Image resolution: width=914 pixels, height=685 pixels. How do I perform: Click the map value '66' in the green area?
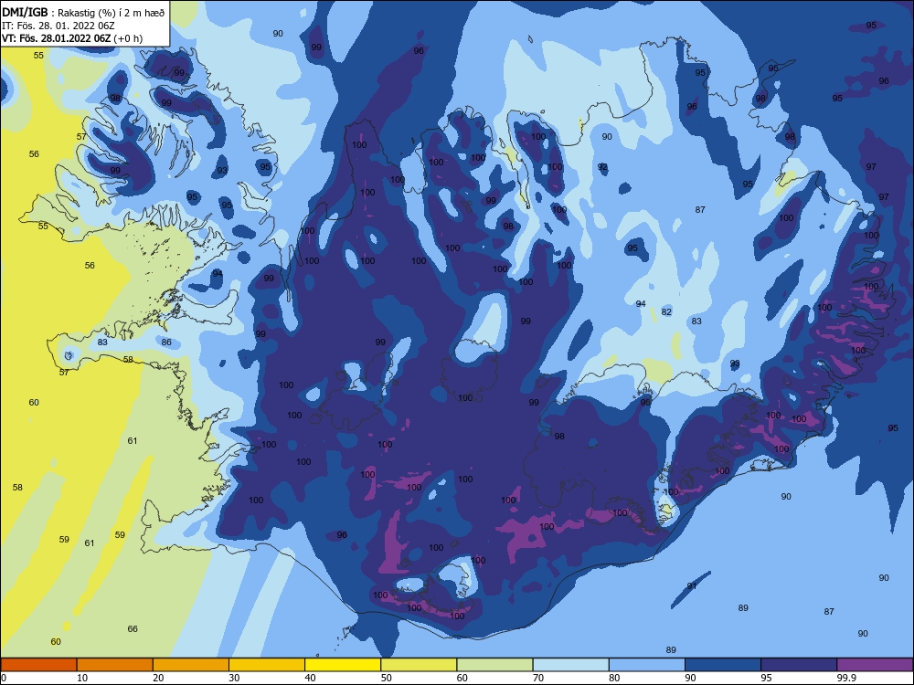point(133,628)
